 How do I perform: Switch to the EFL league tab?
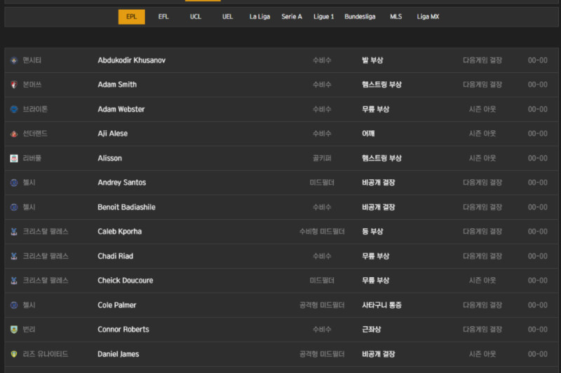(x=163, y=17)
